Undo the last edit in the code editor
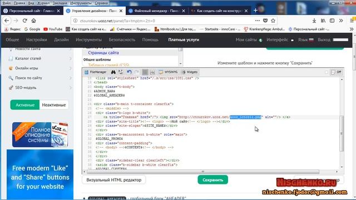This screenshot has width=356, height=200. [129, 72]
